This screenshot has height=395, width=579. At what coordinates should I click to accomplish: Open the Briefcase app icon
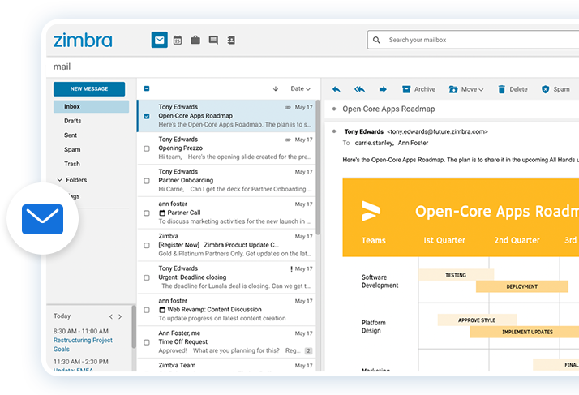[x=195, y=40]
